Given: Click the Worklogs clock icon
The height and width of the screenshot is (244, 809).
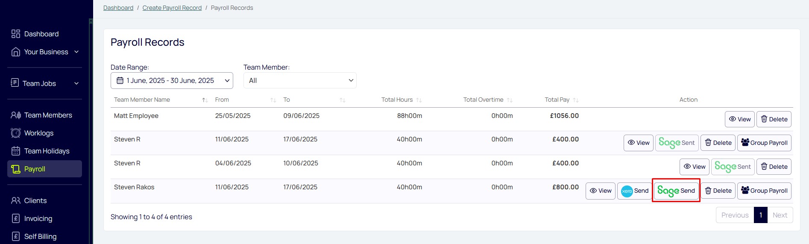Looking at the screenshot, I should pos(16,133).
